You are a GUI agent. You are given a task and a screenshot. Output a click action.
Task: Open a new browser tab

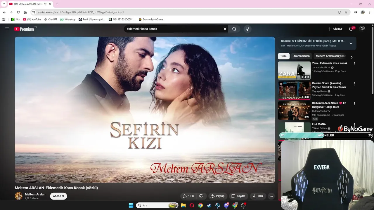point(57,4)
